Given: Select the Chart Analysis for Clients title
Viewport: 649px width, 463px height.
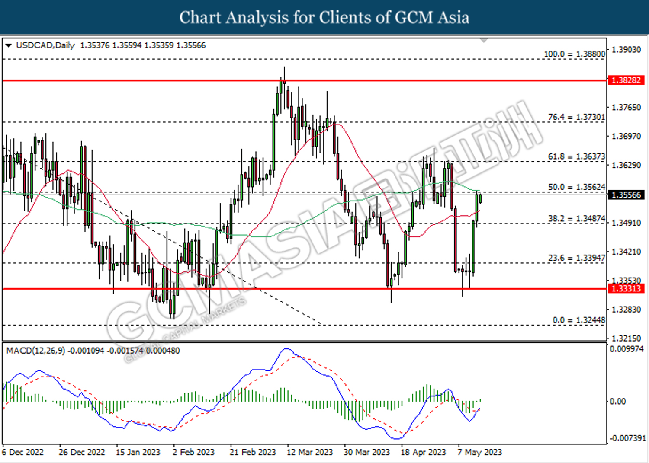Looking at the screenshot, I should [x=324, y=17].
